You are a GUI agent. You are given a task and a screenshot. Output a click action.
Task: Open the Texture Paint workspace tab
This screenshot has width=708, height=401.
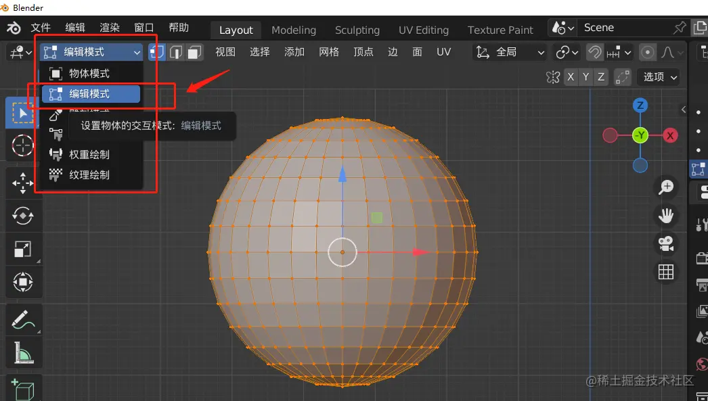[500, 30]
